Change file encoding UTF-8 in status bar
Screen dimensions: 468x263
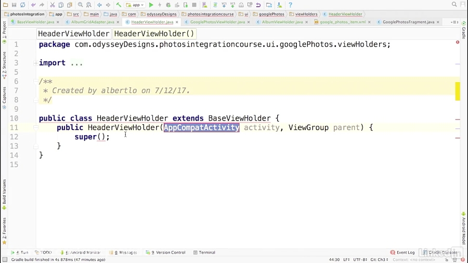(x=360, y=260)
